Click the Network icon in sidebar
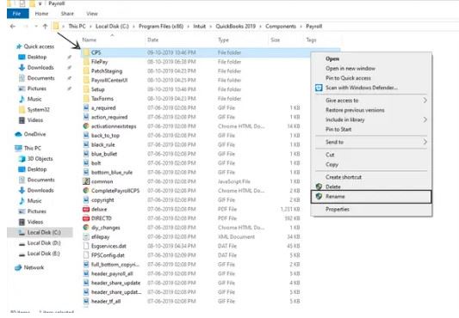This screenshot has height=318, width=459. (x=18, y=267)
